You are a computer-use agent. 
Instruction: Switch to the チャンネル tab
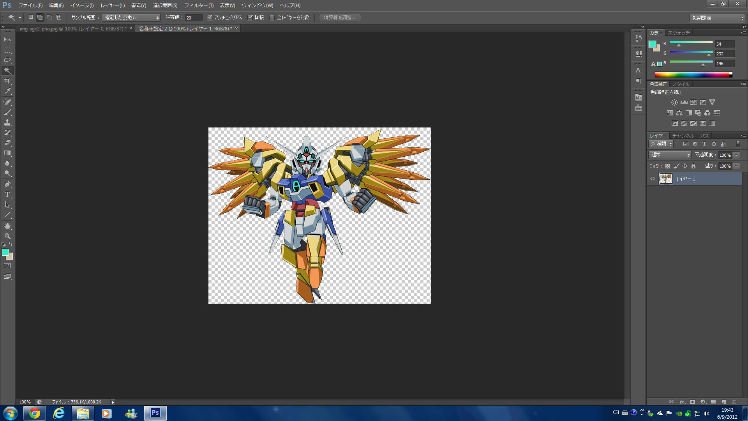[x=683, y=136]
